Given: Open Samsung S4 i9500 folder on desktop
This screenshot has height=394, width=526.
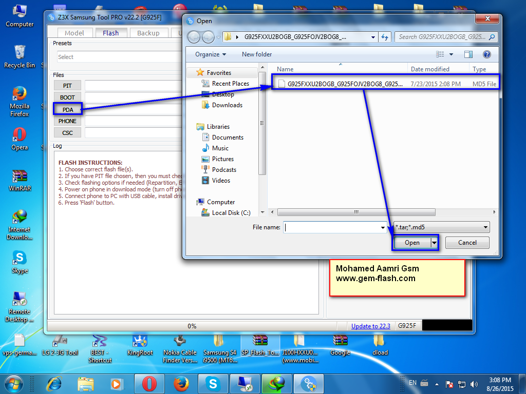Looking at the screenshot, I should pos(220,349).
